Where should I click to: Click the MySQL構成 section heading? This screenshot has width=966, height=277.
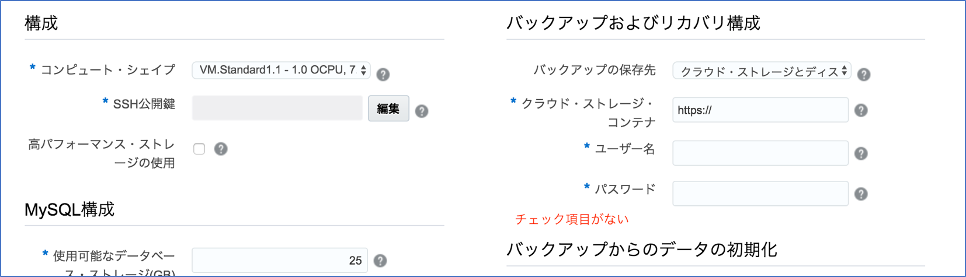[70, 209]
